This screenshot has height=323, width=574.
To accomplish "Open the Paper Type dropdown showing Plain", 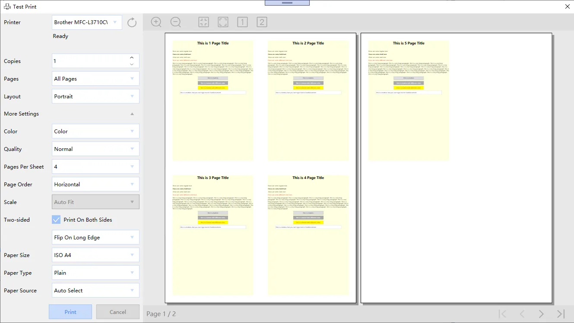I will (95, 273).
